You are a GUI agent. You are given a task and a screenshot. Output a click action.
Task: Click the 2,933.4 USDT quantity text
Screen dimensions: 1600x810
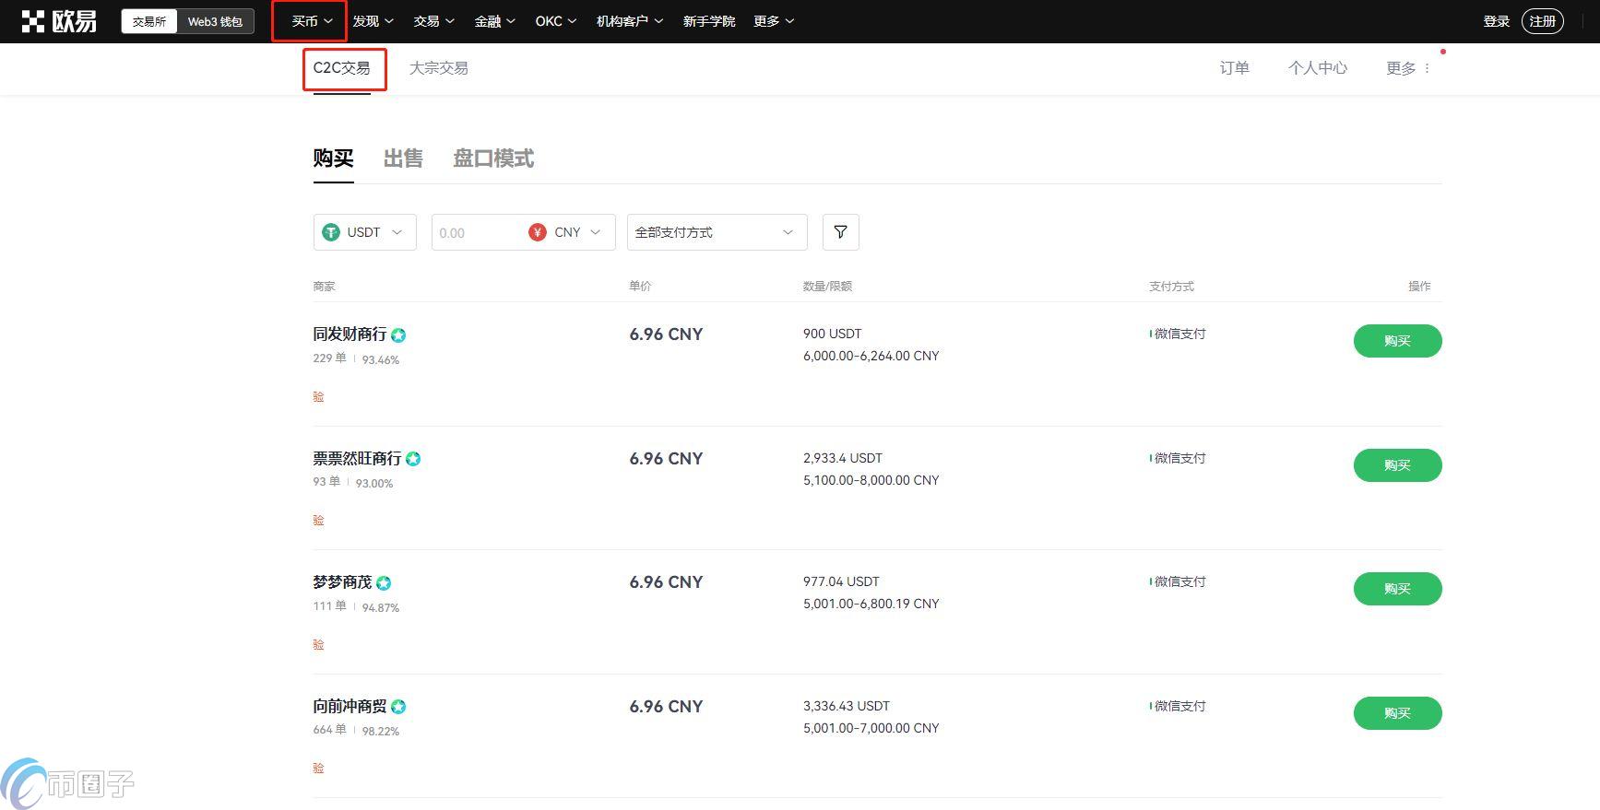pyautogui.click(x=842, y=458)
